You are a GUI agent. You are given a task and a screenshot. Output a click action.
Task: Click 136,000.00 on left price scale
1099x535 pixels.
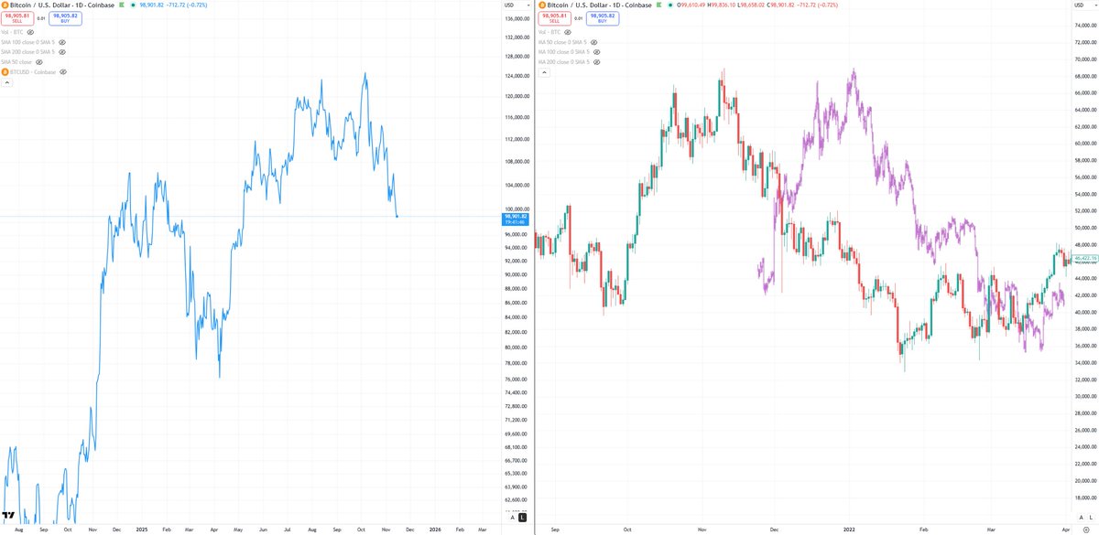point(517,18)
